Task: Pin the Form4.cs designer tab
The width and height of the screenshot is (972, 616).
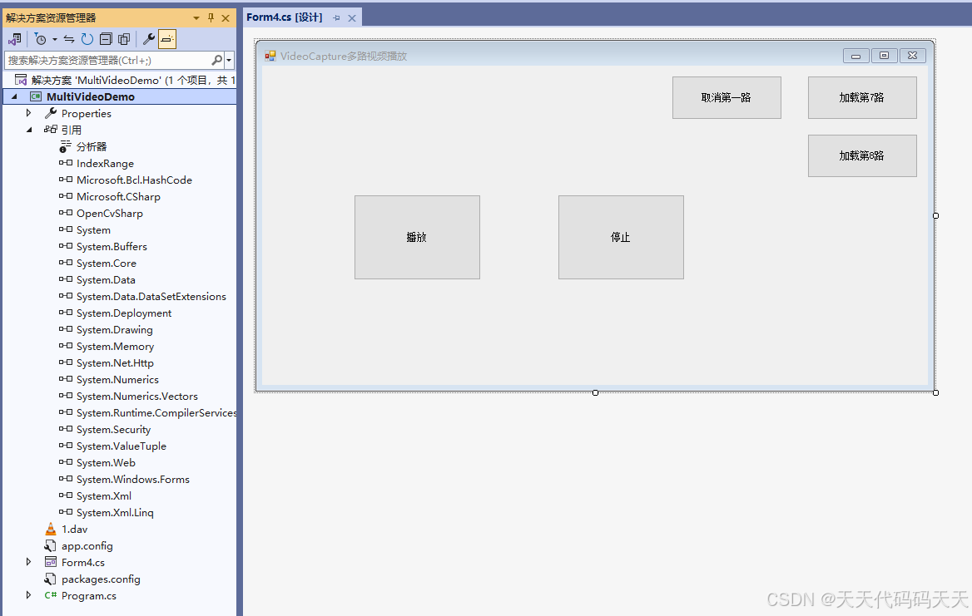Action: 336,18
